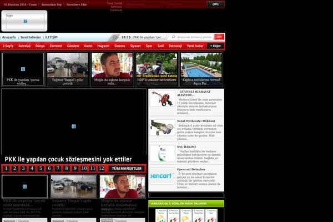The image size is (333, 222).
Task: Select headline slide number 2
Action: (15, 169)
